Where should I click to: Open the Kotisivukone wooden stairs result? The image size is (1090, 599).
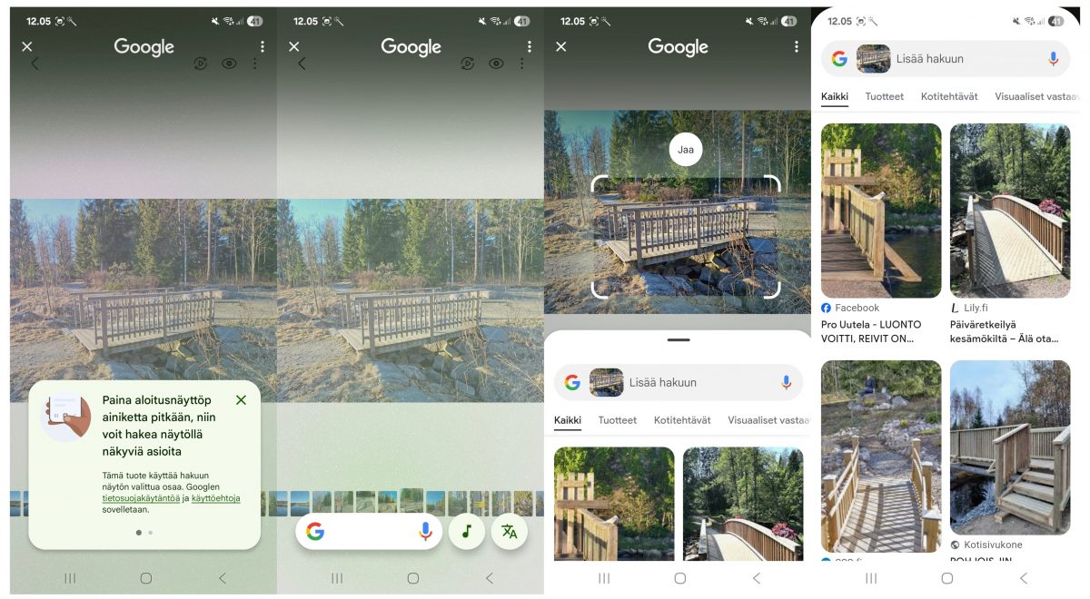pyautogui.click(x=1010, y=447)
